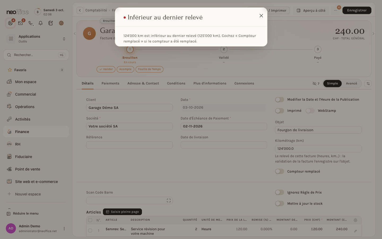Go back using the breadcrumb arrow
Screen dimensions: 382x239
(x=80, y=10)
